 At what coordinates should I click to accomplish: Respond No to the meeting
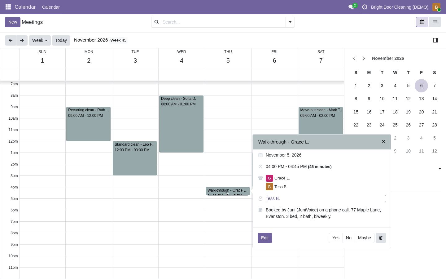pyautogui.click(x=349, y=238)
